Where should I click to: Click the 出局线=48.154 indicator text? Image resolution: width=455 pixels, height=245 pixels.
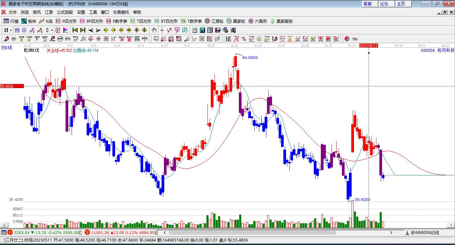click(x=86, y=51)
